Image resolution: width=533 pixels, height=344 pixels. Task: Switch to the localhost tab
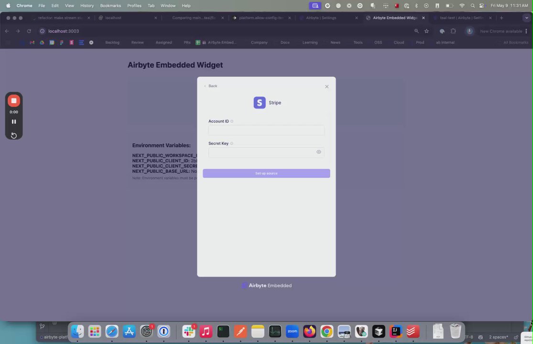128,18
